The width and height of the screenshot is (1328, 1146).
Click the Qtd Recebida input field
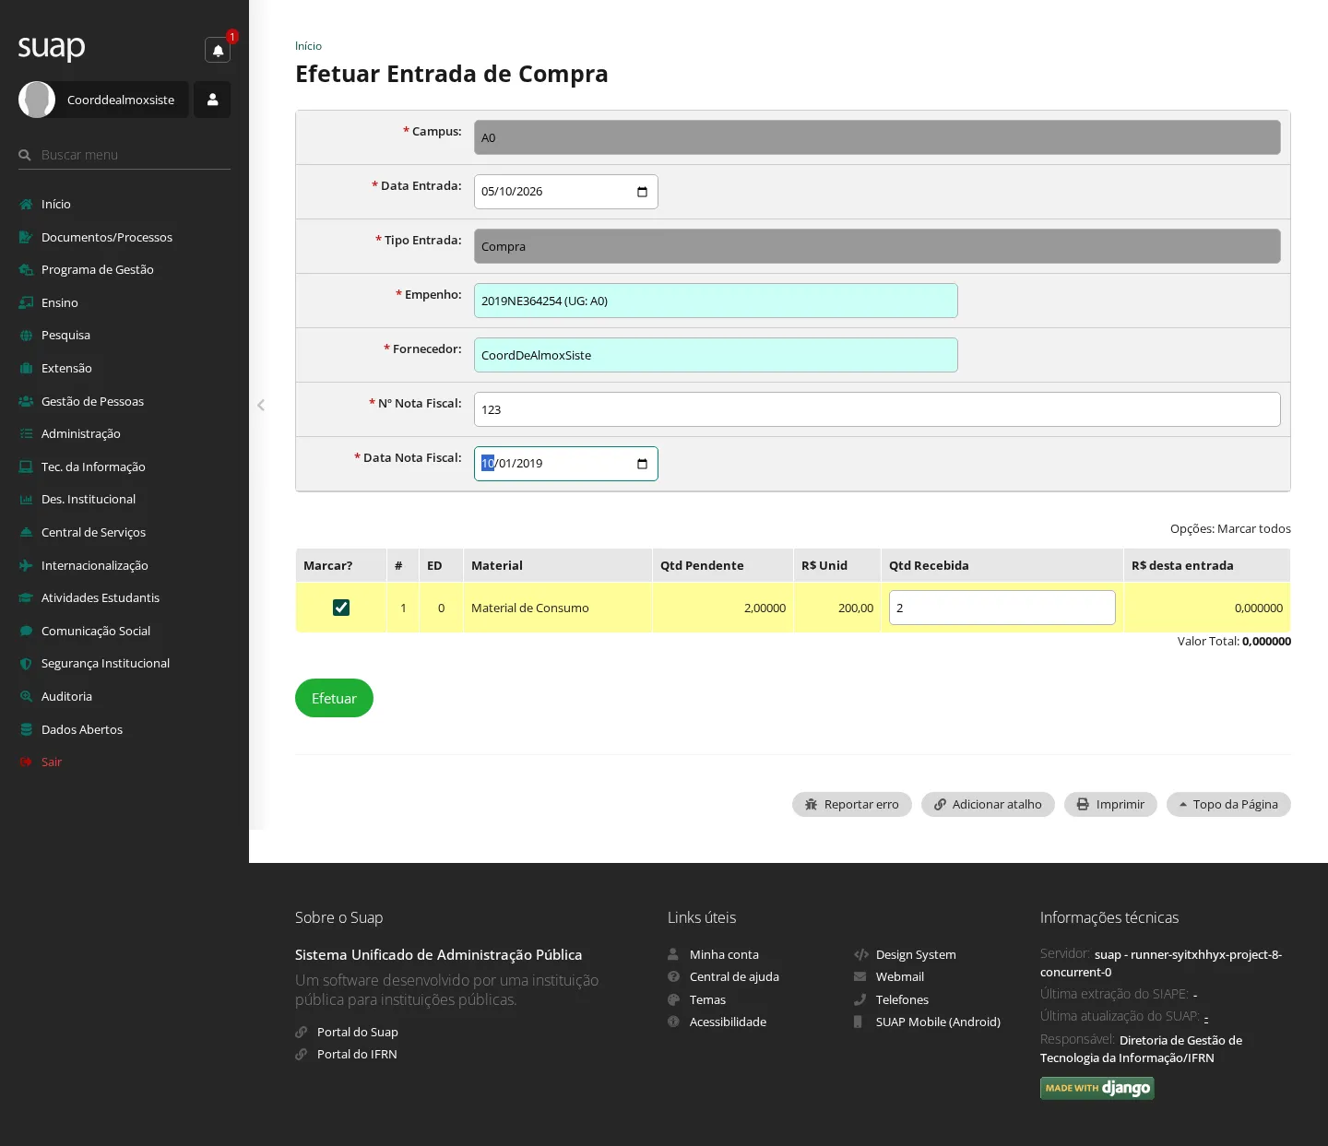pyautogui.click(x=1002, y=608)
